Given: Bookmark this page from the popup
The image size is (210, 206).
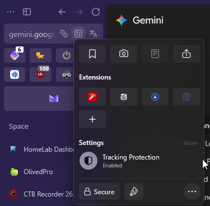Looking at the screenshot, I should (92, 54).
